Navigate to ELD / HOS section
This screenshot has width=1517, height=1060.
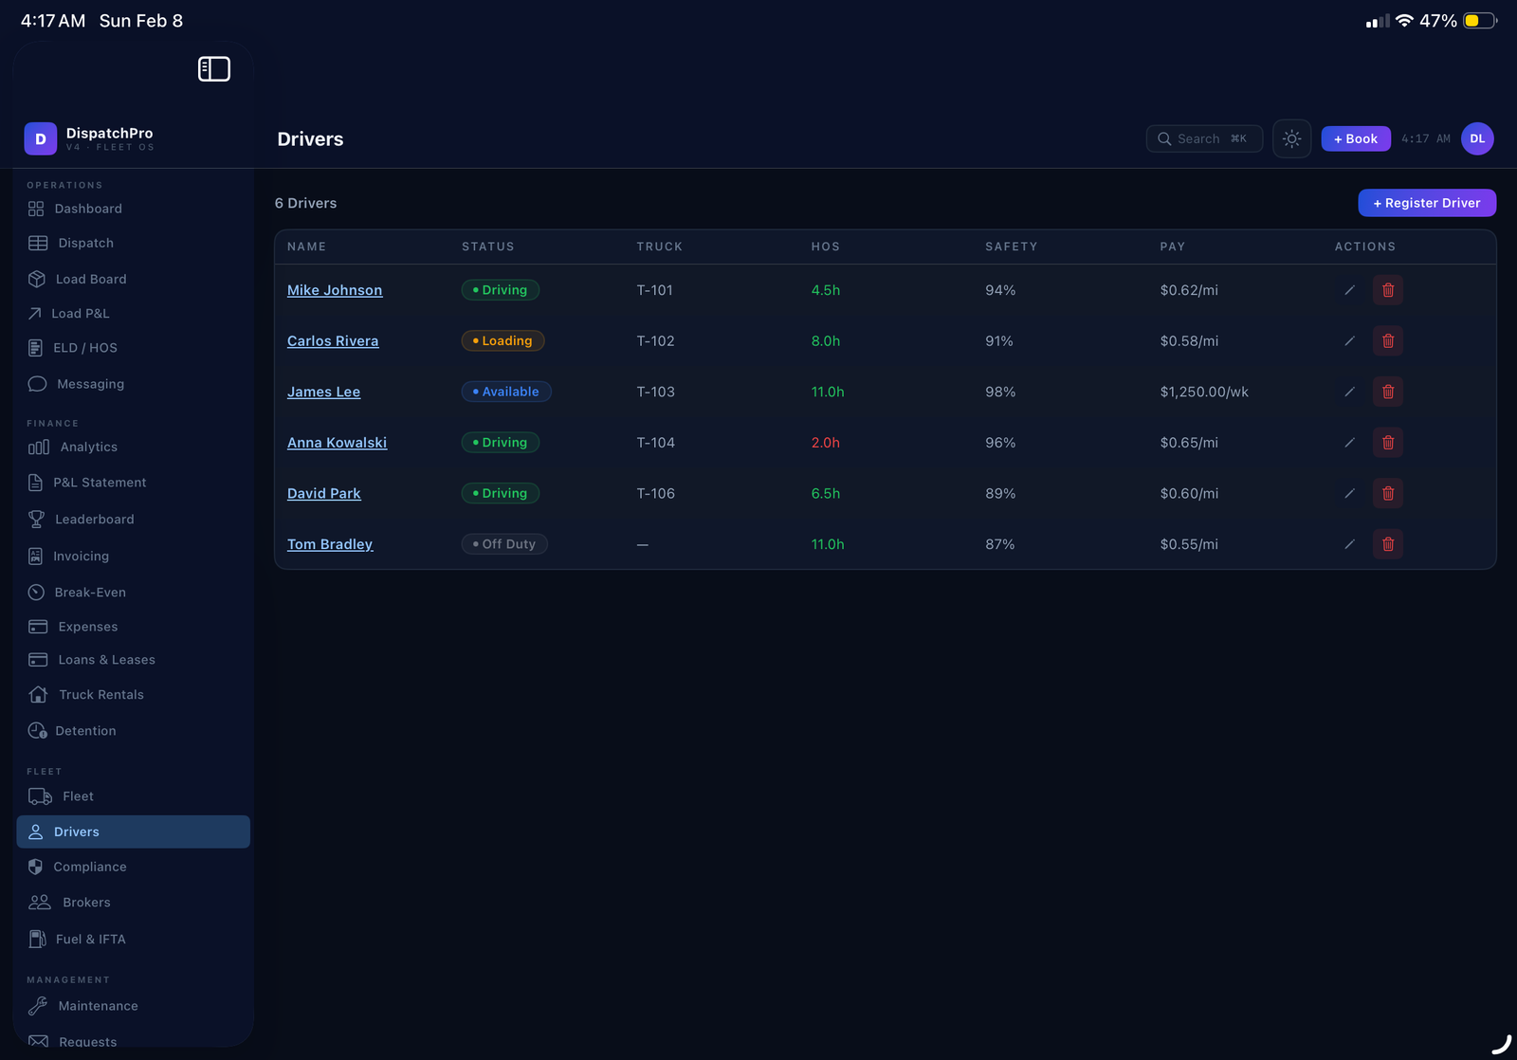click(84, 348)
